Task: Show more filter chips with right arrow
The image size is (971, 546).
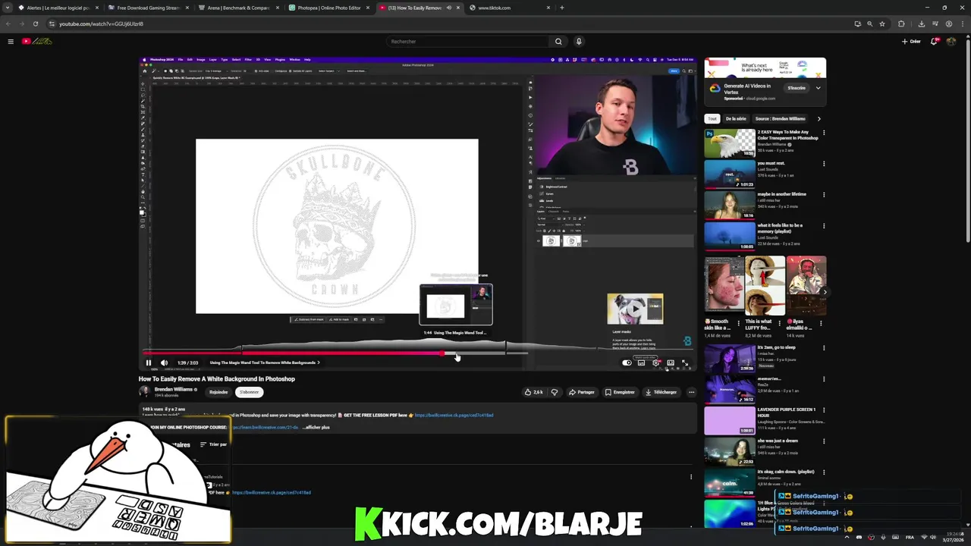Action: (819, 118)
